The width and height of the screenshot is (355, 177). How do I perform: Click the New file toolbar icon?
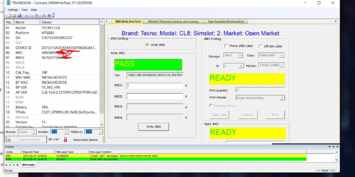[9, 16]
